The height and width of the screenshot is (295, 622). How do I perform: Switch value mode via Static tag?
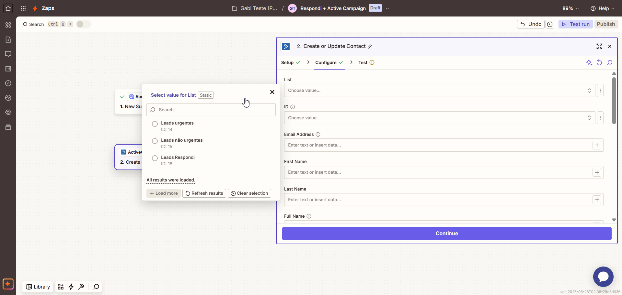pos(206,95)
